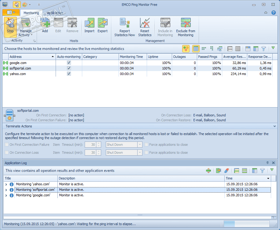This screenshot has width=280, height=230.
Task: Sort by Uptime column header
Action: click(x=159, y=57)
